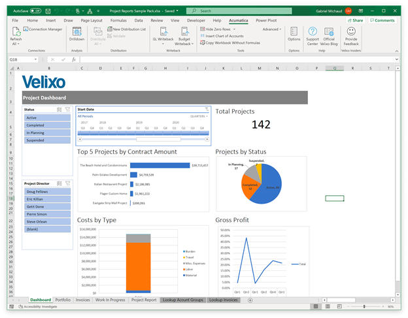
Task: Switch to the Lookup Invoices sheet
Action: (x=224, y=300)
